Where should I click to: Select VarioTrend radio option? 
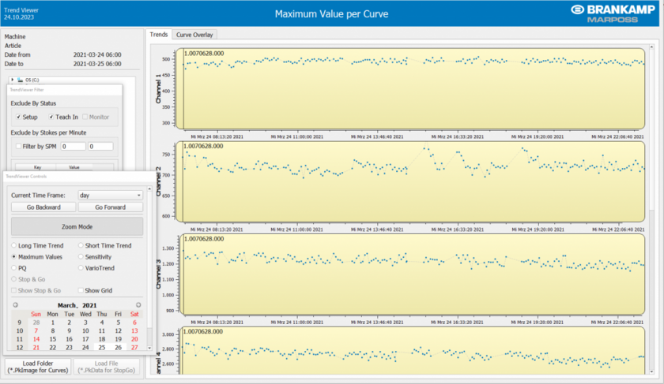[81, 268]
